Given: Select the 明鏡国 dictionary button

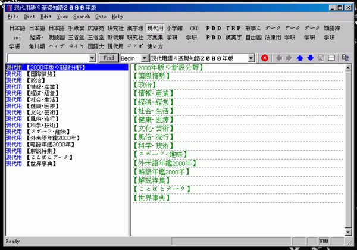Looking at the screenshot, I should coord(57,37).
